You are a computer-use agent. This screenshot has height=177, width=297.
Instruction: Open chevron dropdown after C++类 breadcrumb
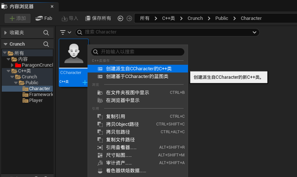pos(181,18)
